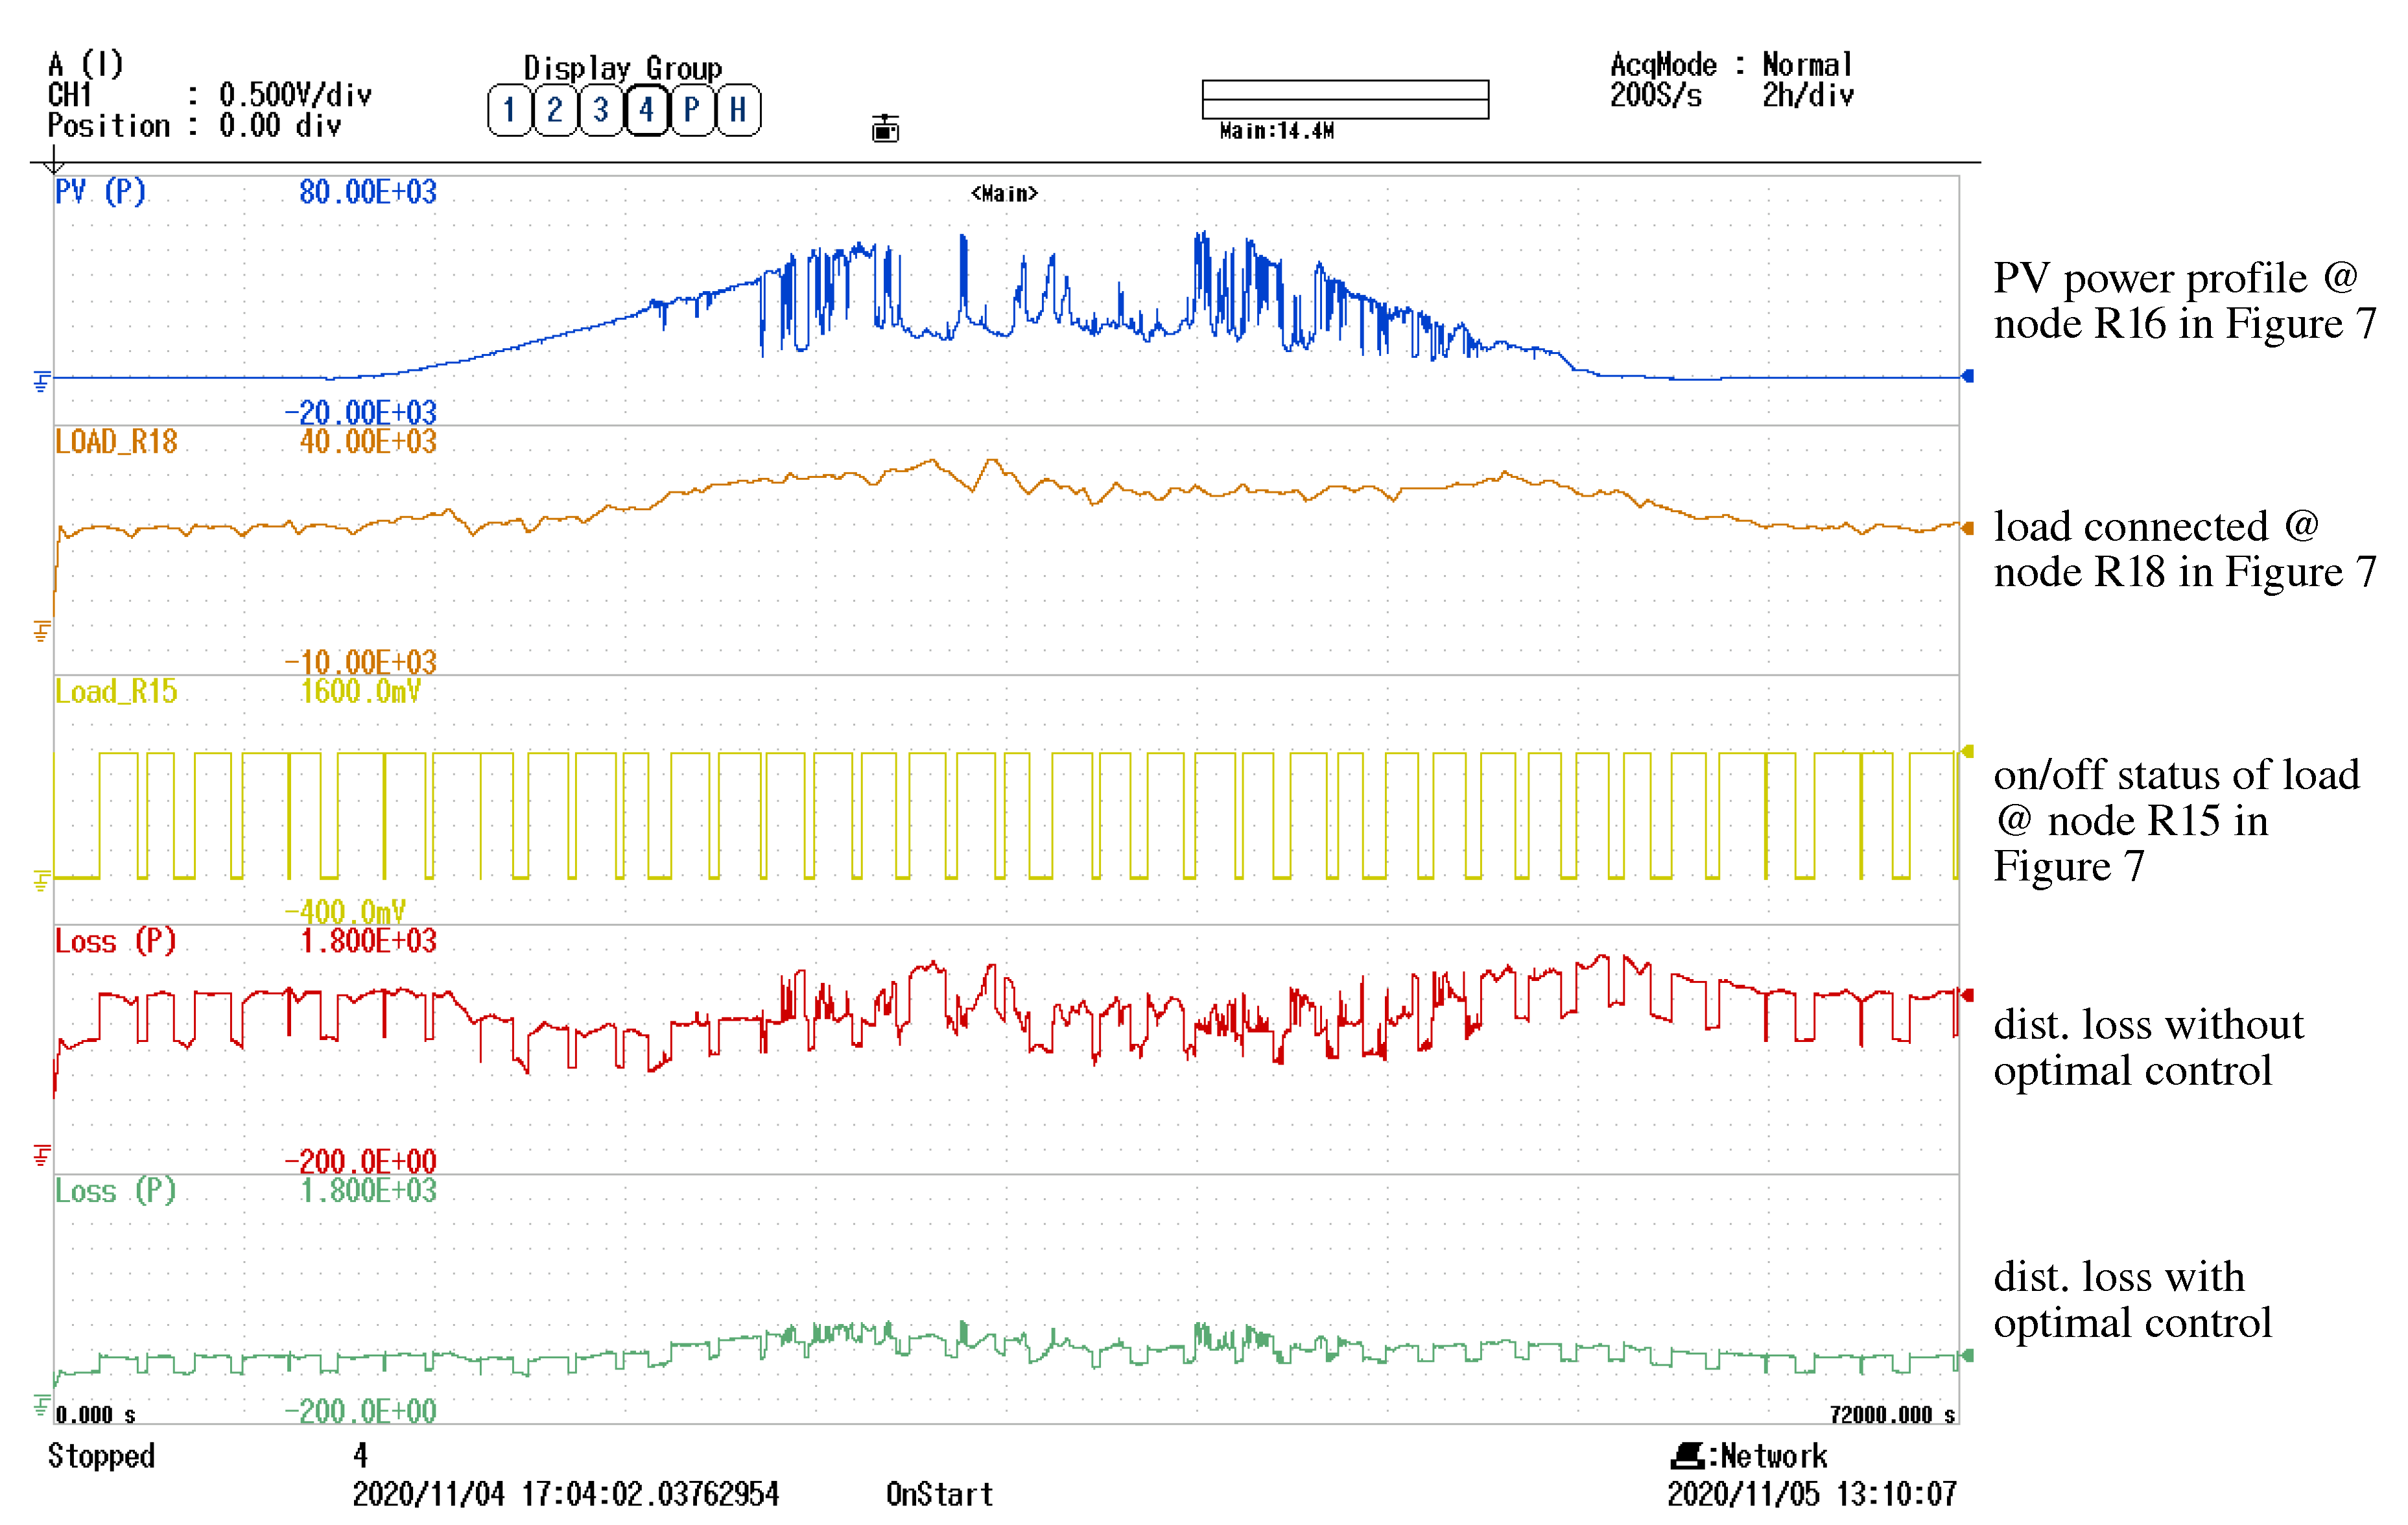
Task: Click the remote/network control icon
Action: pos(885,128)
